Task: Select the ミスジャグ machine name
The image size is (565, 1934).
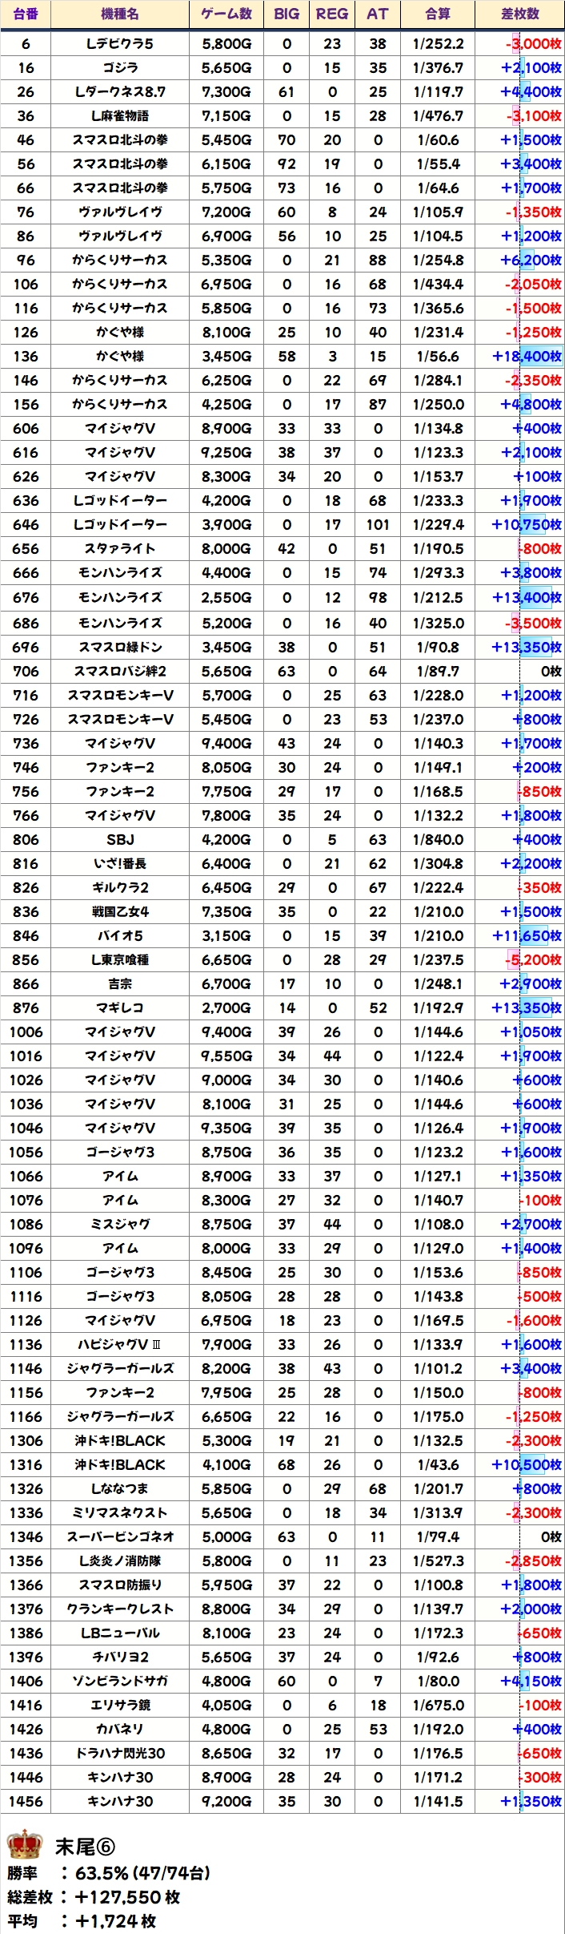Action: [120, 1224]
